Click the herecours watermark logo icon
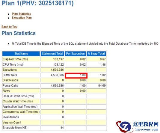 124,126
